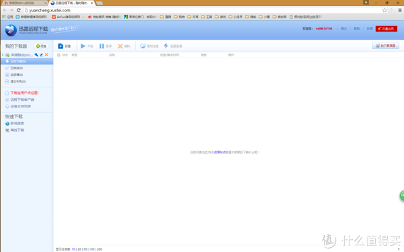Click the globe video search item under 快速下载

coord(15,124)
